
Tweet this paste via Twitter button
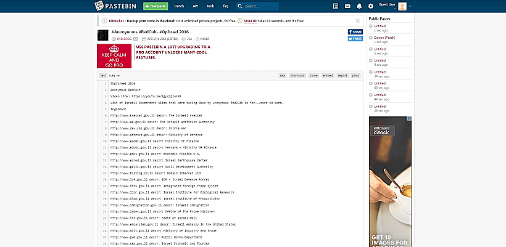(355, 38)
